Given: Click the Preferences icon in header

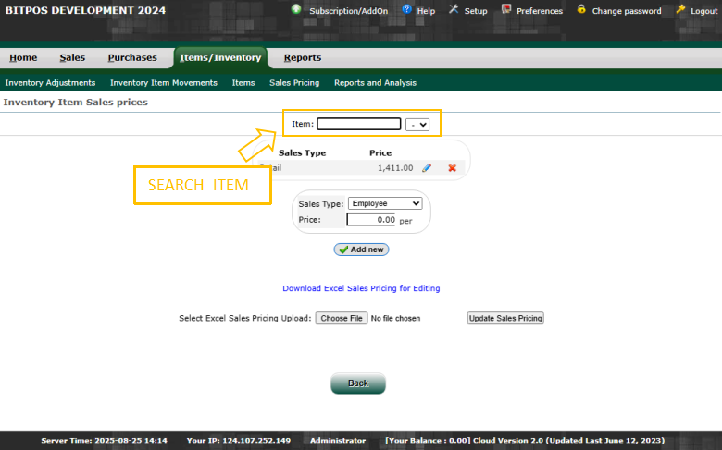Looking at the screenshot, I should pos(506,9).
